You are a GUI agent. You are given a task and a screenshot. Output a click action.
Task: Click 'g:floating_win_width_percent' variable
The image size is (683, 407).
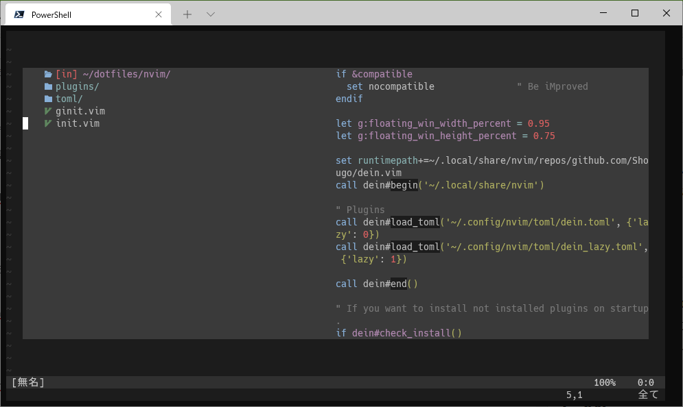tap(434, 123)
